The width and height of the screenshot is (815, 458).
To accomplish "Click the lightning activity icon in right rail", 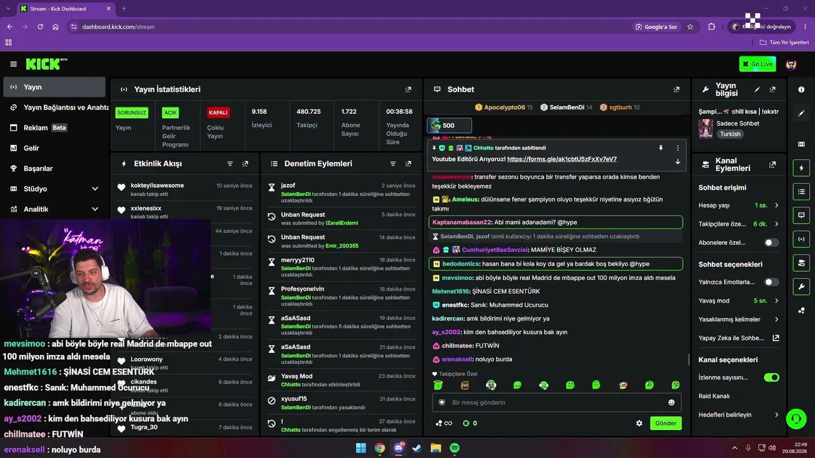I will coord(801,168).
